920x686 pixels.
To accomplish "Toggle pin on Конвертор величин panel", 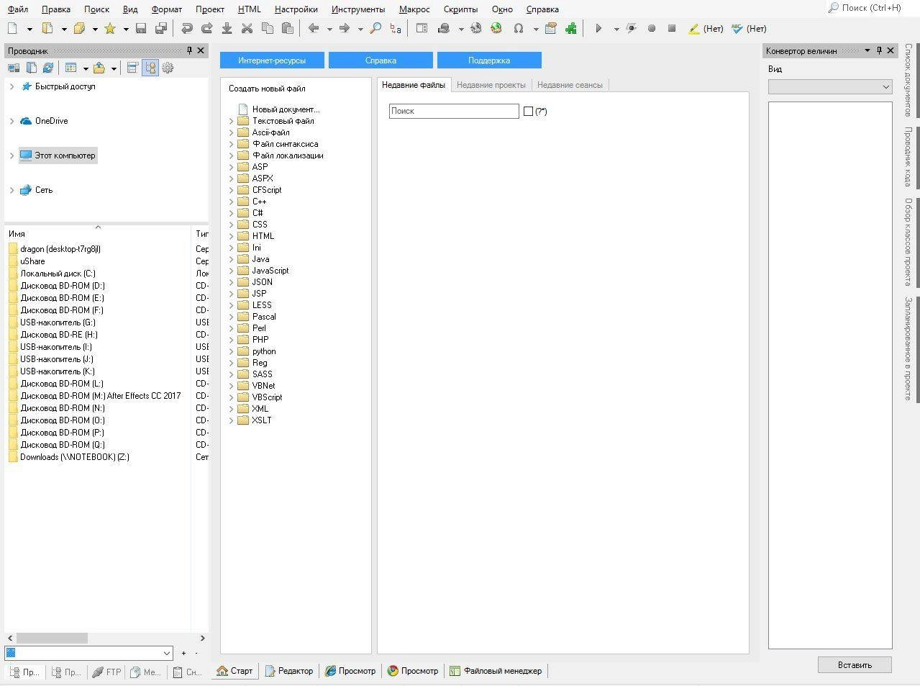I will coord(879,50).
